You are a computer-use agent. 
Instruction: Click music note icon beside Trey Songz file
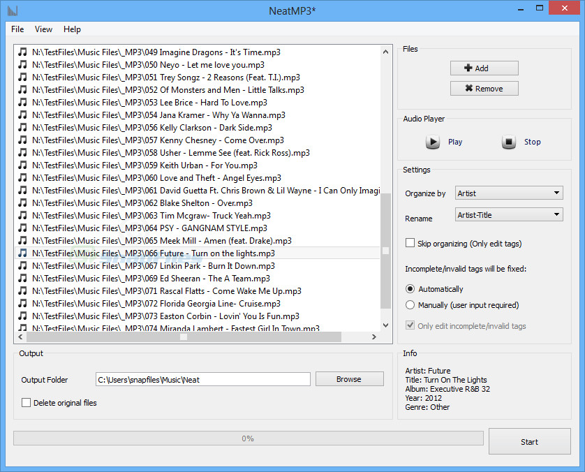(x=23, y=78)
